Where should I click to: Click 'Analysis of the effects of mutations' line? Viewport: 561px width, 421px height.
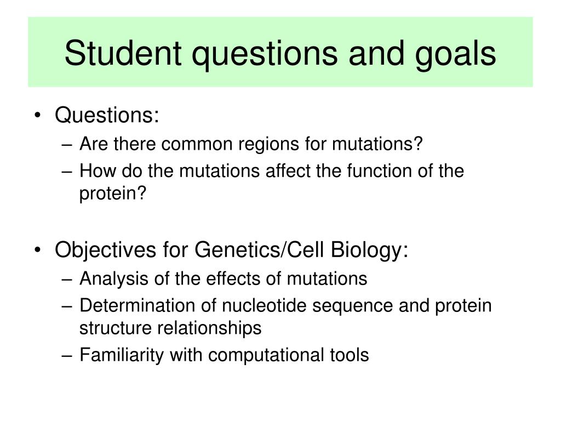pos(224,278)
